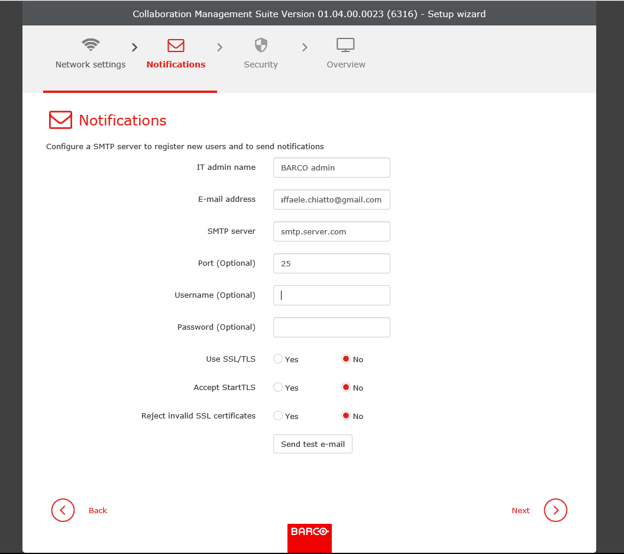The height and width of the screenshot is (554, 624).
Task: Click the Overview monitor icon step
Action: 345,45
